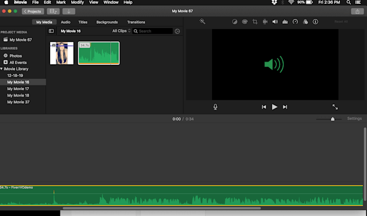Open the speed adjustment tool
Viewport: 367px width, 216px height.
(295, 22)
